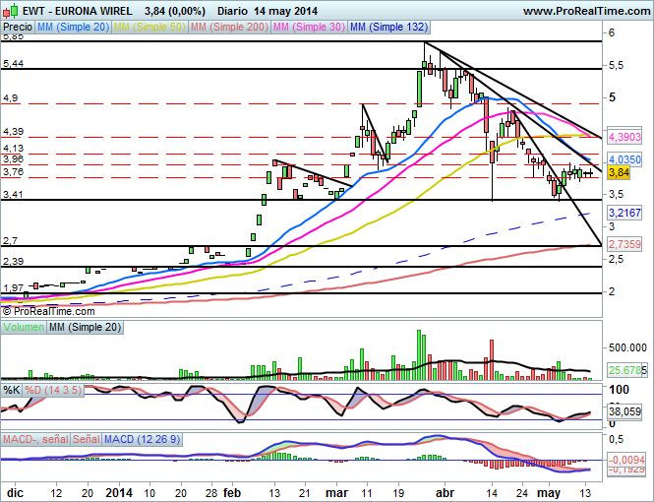Click the black 3,84 current price tag
The image size is (654, 502).
(x=619, y=171)
